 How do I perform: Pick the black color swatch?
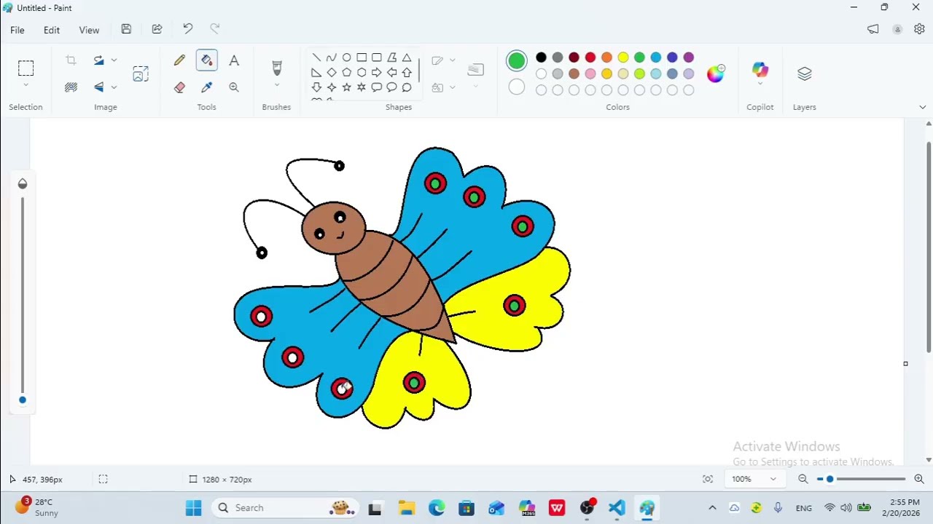click(x=541, y=57)
